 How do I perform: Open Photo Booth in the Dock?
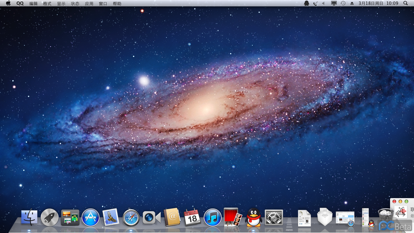tap(233, 217)
